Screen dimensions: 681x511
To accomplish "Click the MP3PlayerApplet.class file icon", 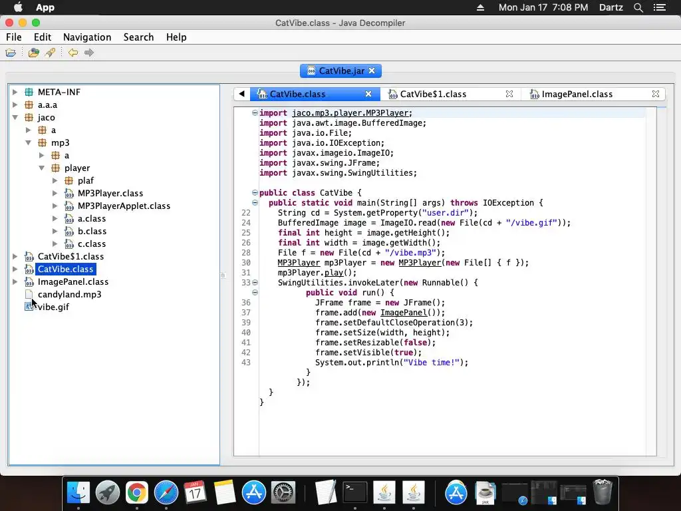I will pos(68,206).
